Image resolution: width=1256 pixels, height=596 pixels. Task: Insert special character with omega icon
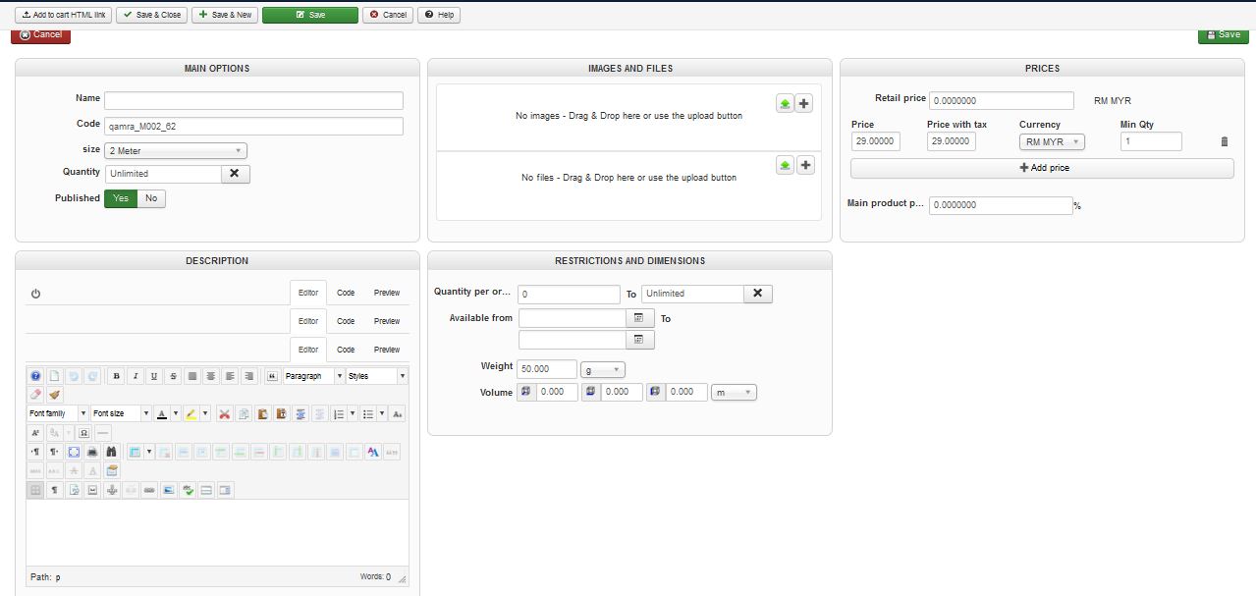(84, 433)
